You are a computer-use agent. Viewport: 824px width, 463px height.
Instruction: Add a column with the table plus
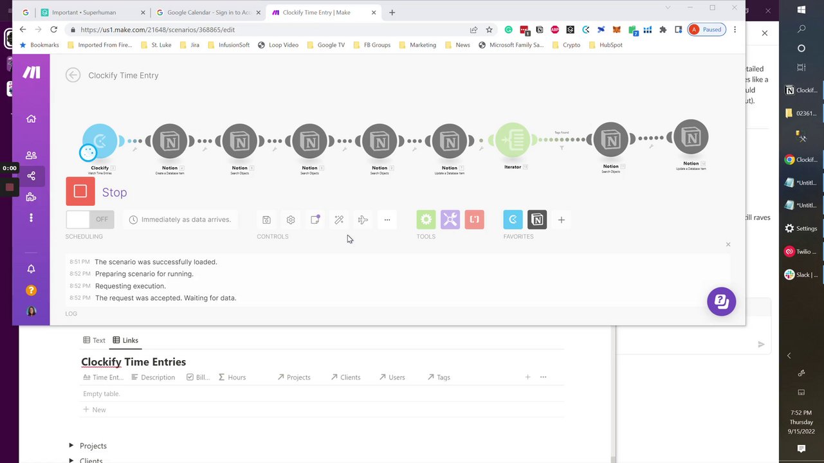527,377
